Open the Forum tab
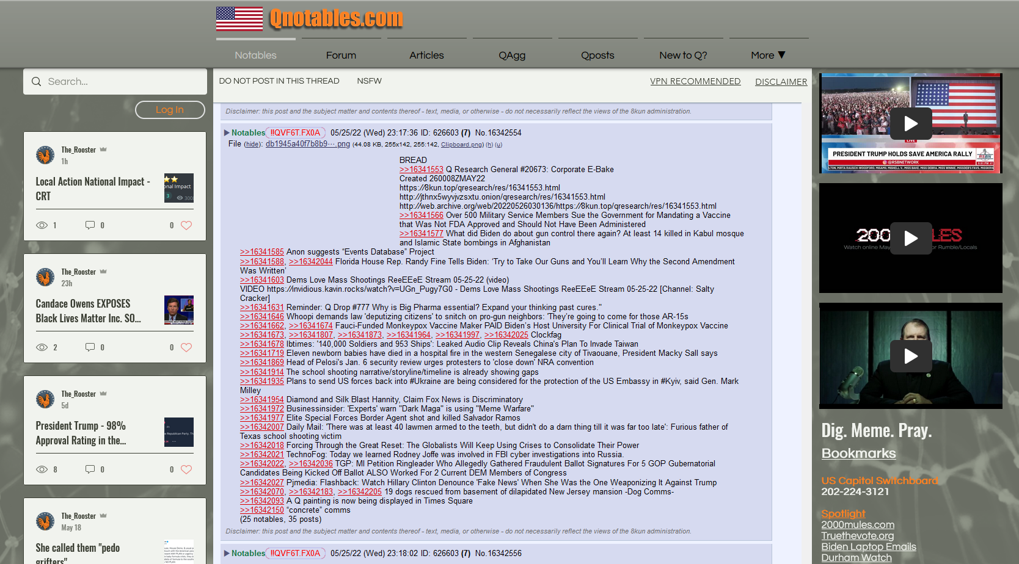Screen dimensions: 1019x564 (x=341, y=55)
